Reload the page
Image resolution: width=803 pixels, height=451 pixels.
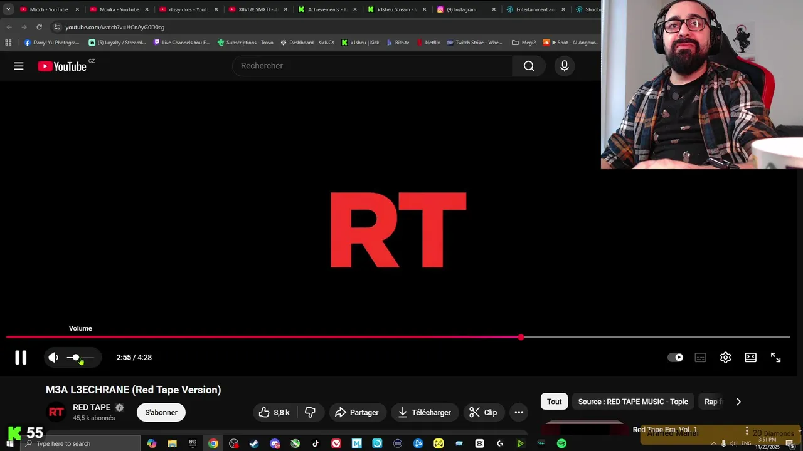click(x=39, y=27)
